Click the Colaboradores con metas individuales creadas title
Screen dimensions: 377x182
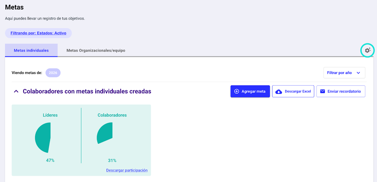pyautogui.click(x=87, y=91)
